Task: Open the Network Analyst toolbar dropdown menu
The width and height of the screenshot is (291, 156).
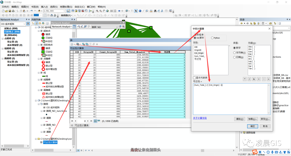Action: [x=62, y=27]
